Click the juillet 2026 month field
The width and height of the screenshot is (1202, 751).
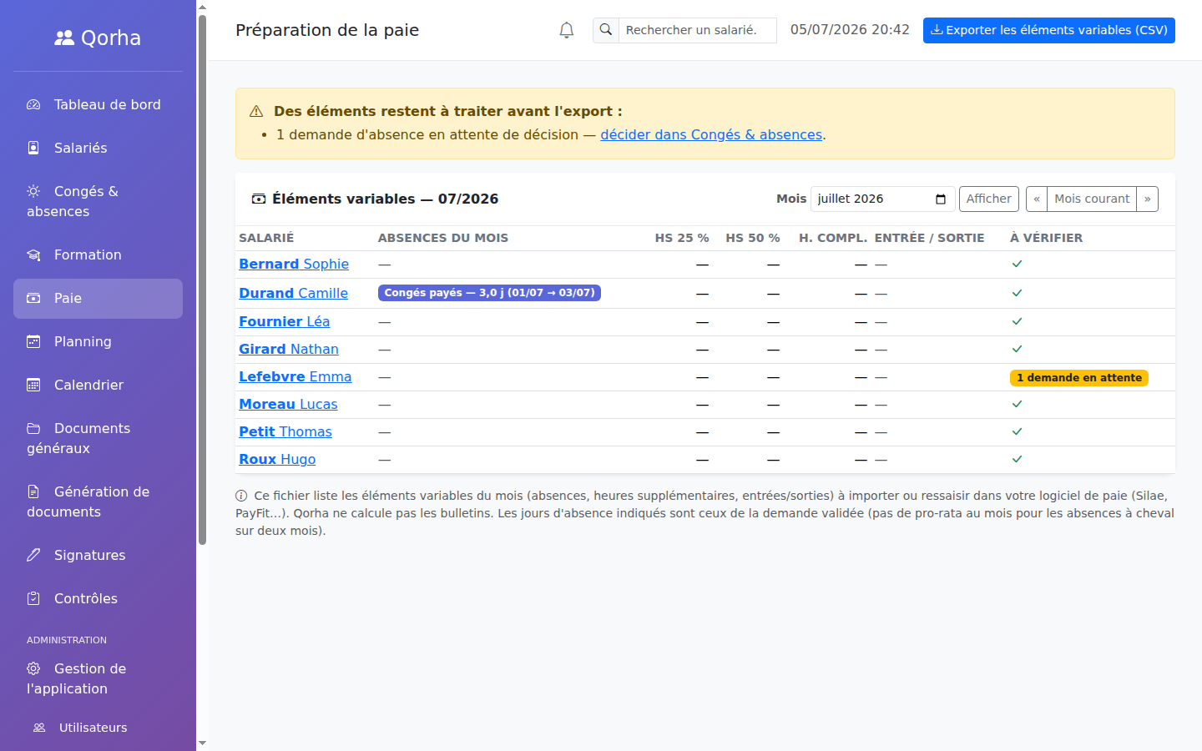[882, 199]
